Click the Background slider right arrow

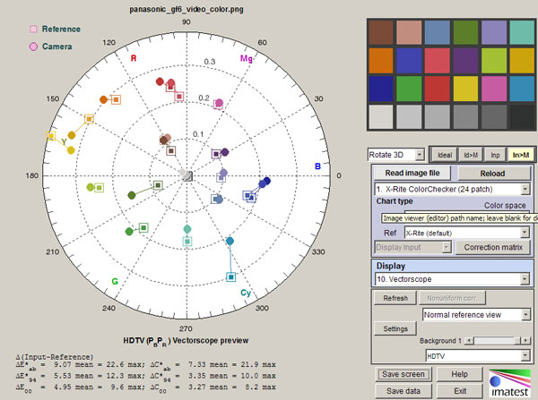(x=525, y=340)
